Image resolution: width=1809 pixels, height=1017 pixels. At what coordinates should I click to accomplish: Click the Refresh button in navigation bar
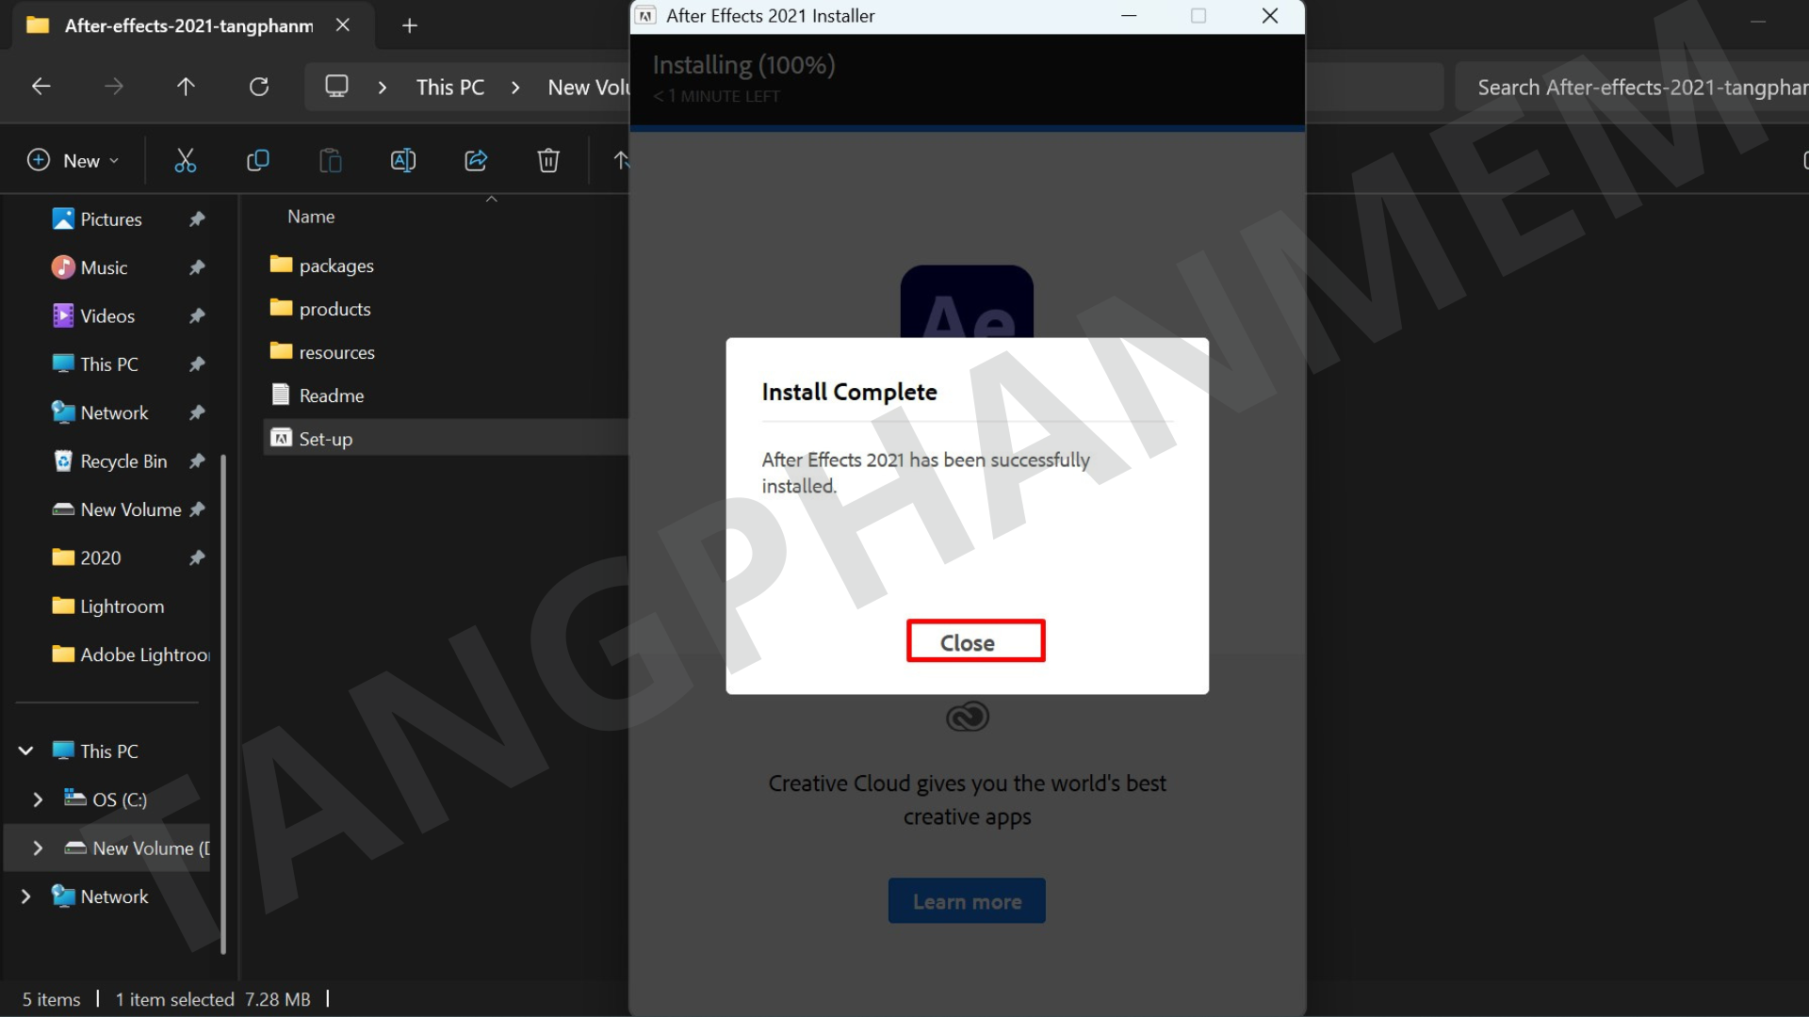pyautogui.click(x=259, y=87)
